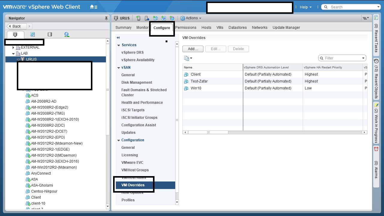Click the New Virtual Machine toolbar icon

point(155,18)
